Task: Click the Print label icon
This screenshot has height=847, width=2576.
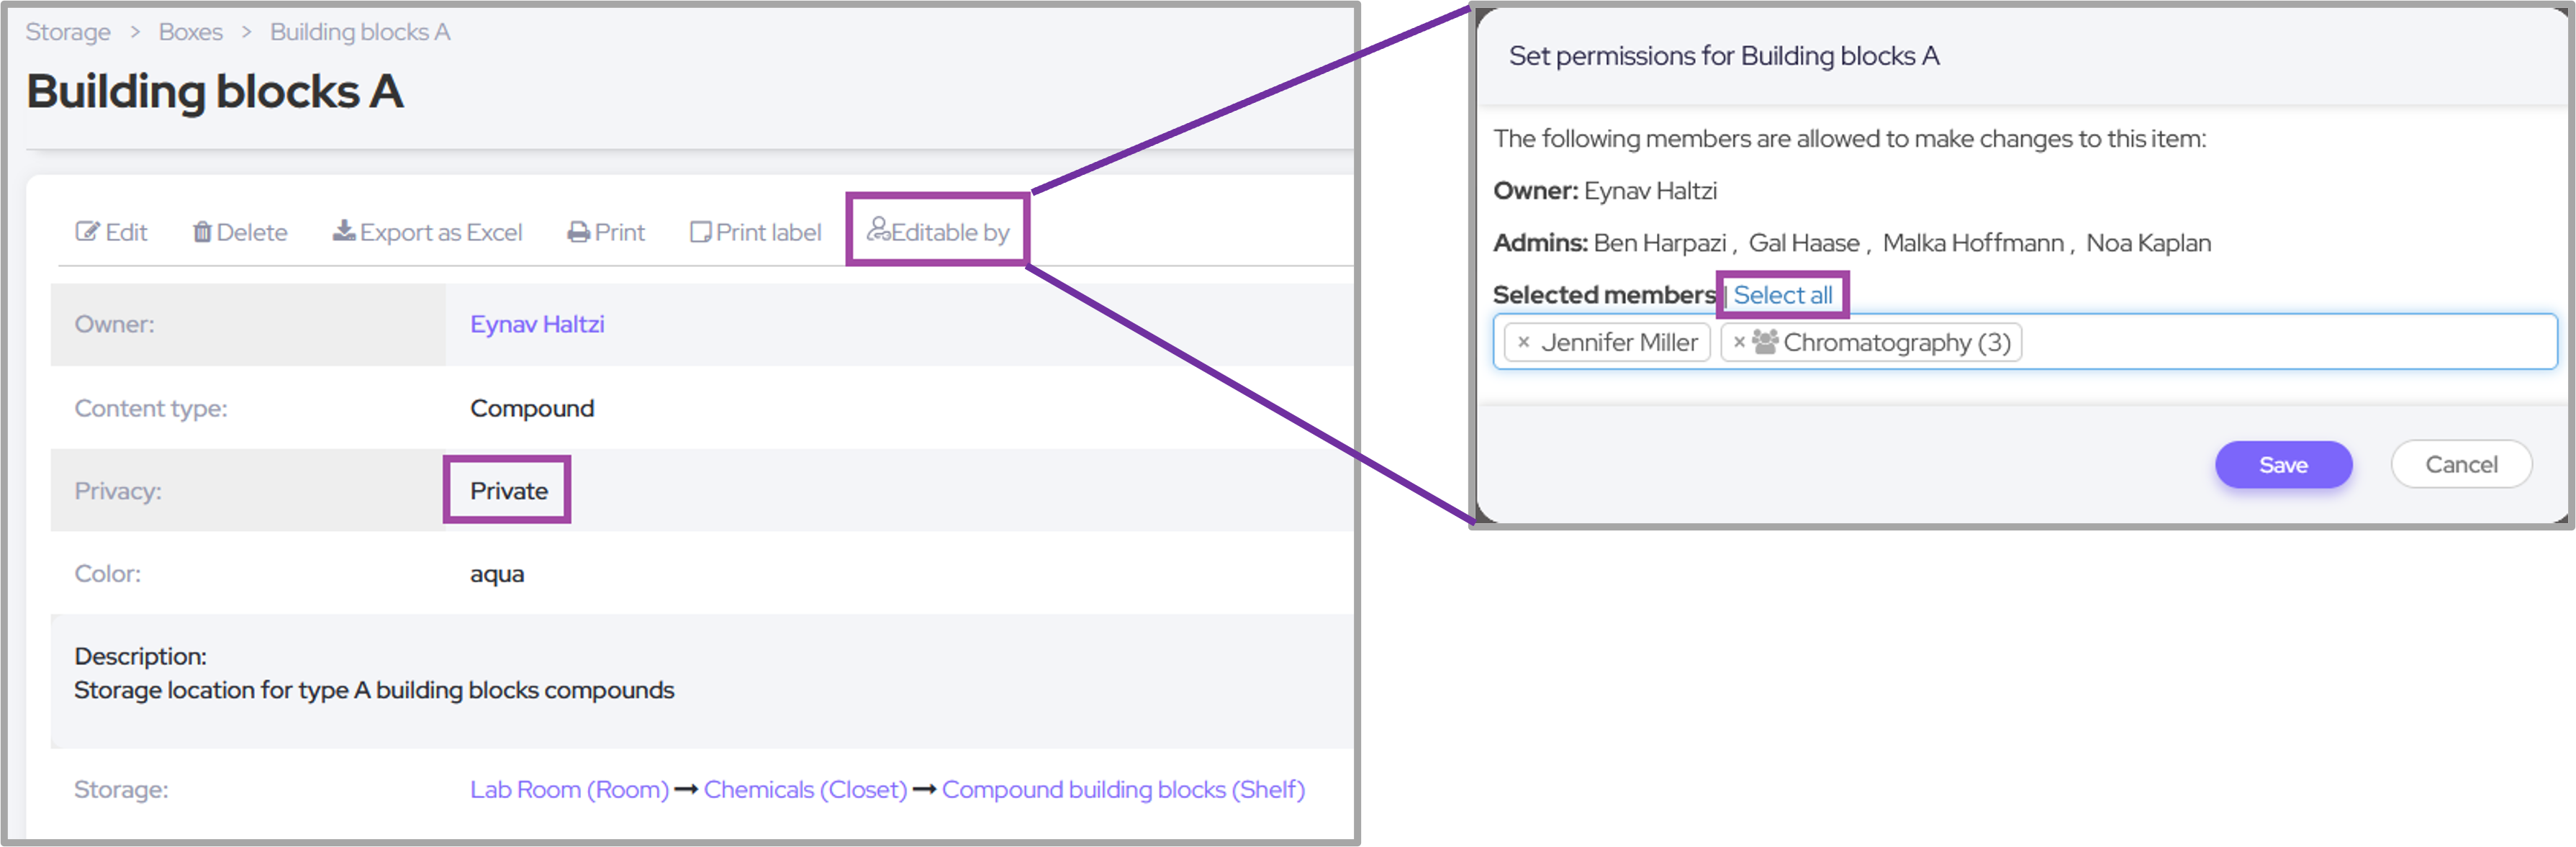Action: click(700, 232)
